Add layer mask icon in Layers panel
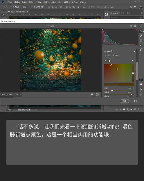The width and height of the screenshot is (144, 181). 124,109
